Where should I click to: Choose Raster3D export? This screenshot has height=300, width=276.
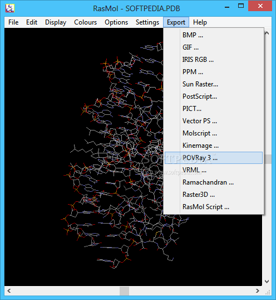pyautogui.click(x=214, y=195)
